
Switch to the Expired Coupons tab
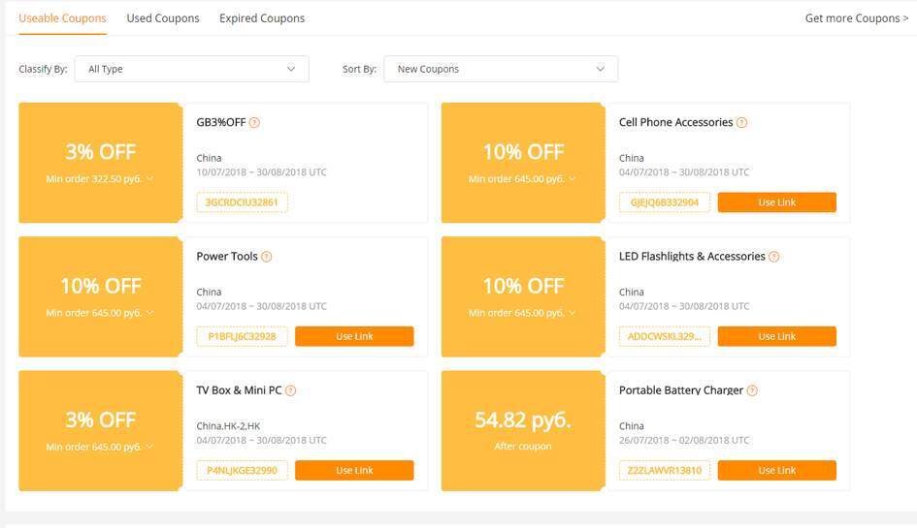click(262, 18)
